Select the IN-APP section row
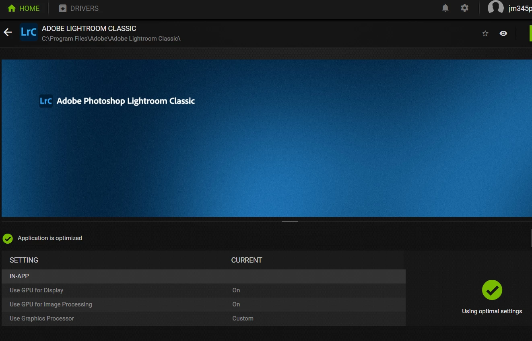 point(203,276)
